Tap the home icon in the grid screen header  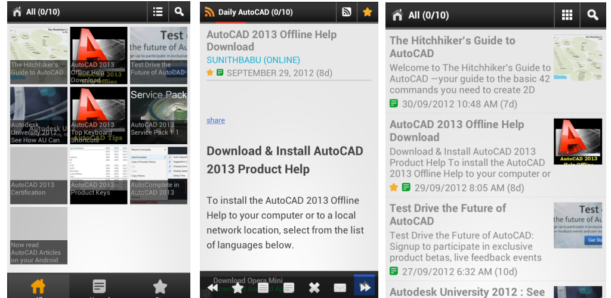point(17,12)
